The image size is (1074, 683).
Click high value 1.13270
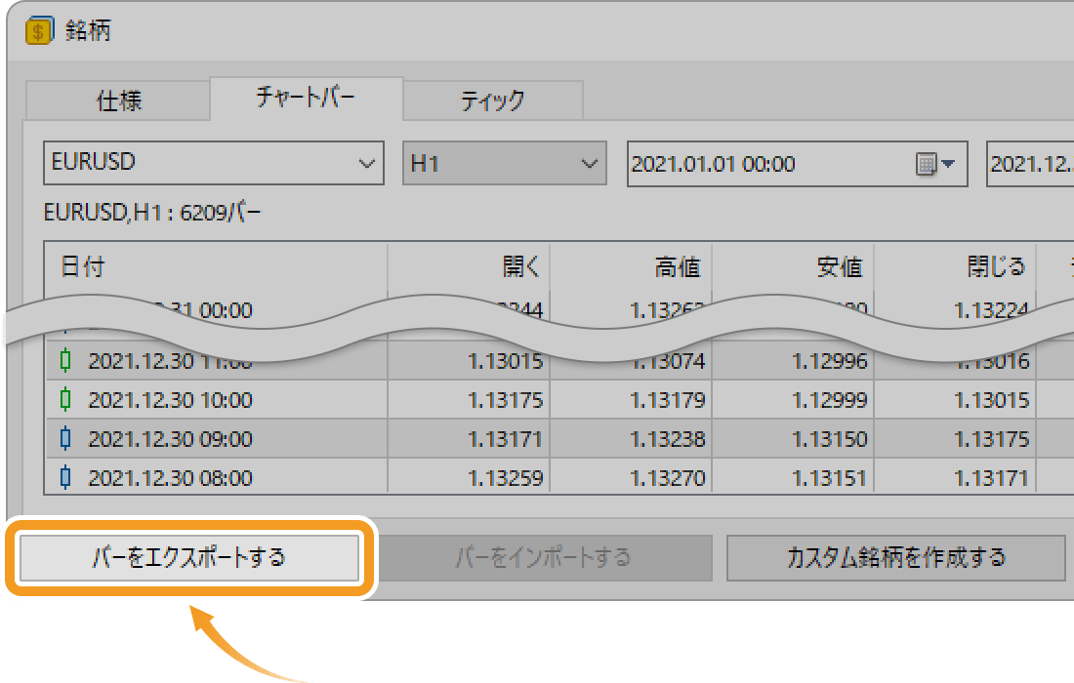coord(668,478)
